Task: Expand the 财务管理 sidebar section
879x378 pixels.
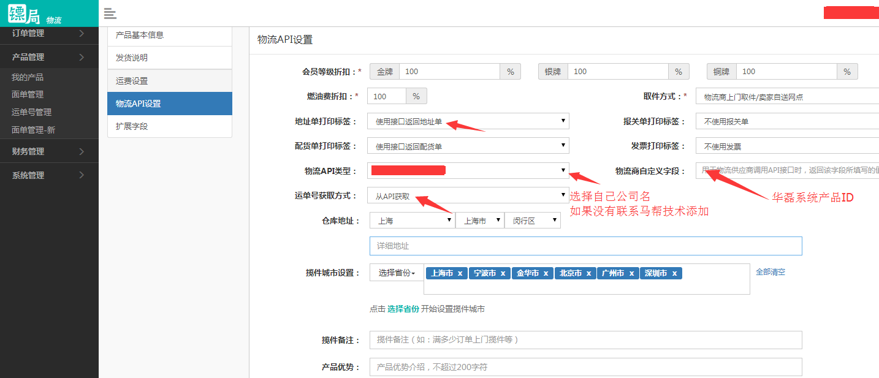Action: pyautogui.click(x=49, y=151)
